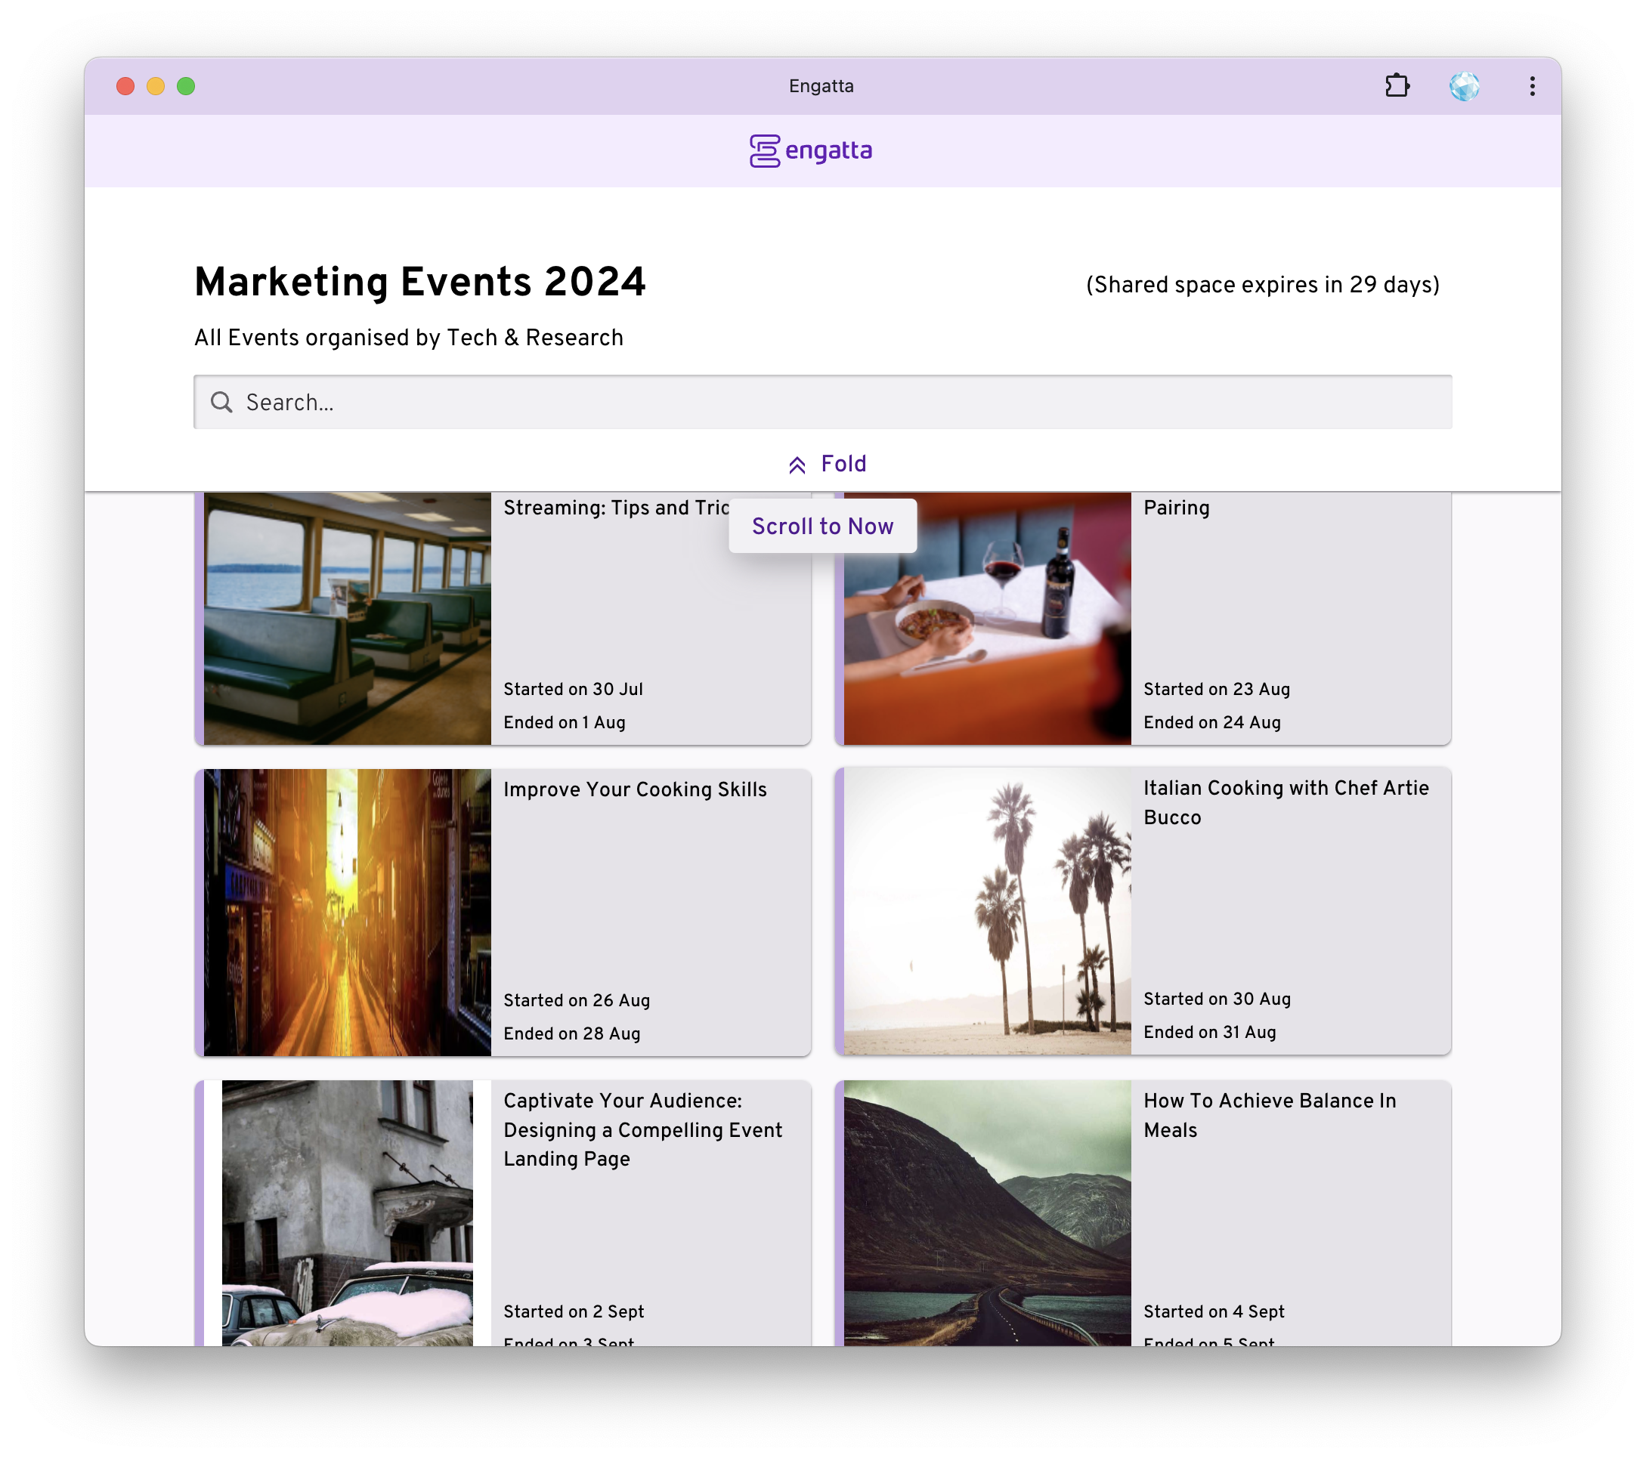The width and height of the screenshot is (1646, 1458).
Task: Open Italian Cooking with Chef Artie Bucco
Action: click(1286, 803)
